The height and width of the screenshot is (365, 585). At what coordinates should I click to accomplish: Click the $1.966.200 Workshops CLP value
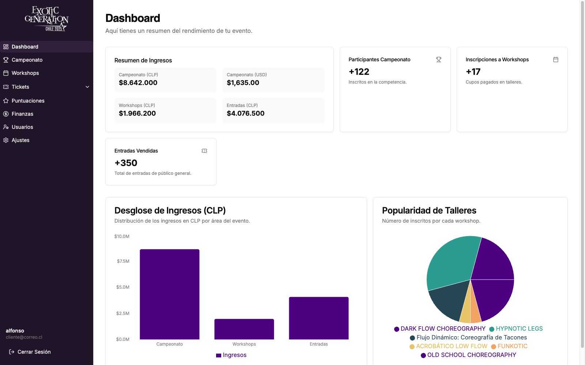[137, 114]
